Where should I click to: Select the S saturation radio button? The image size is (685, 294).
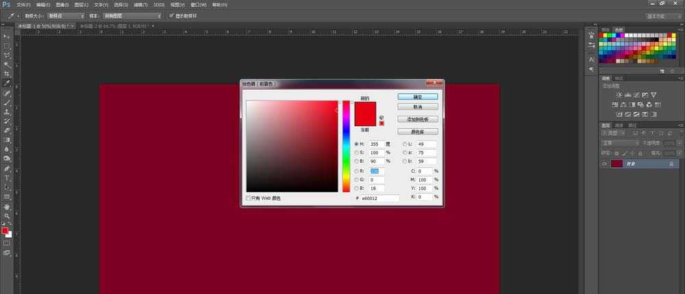point(356,153)
